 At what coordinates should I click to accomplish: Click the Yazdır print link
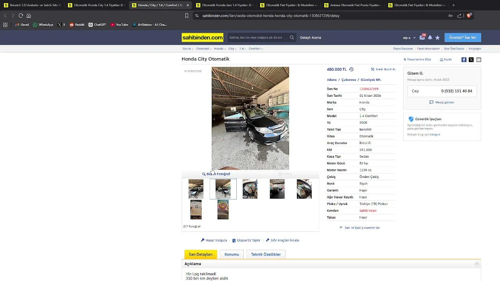pos(446,60)
